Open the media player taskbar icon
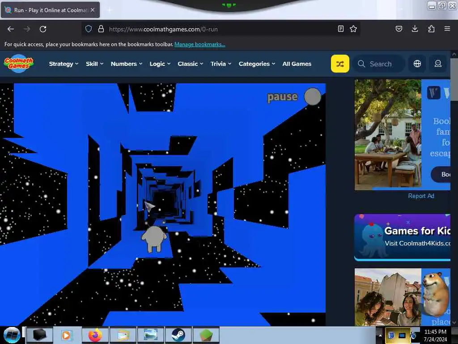Image resolution: width=458 pixels, height=344 pixels. tap(67, 335)
